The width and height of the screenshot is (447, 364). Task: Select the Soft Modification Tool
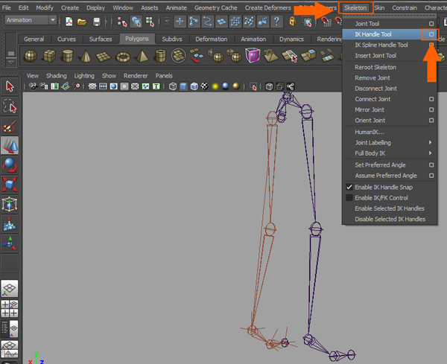[10, 224]
